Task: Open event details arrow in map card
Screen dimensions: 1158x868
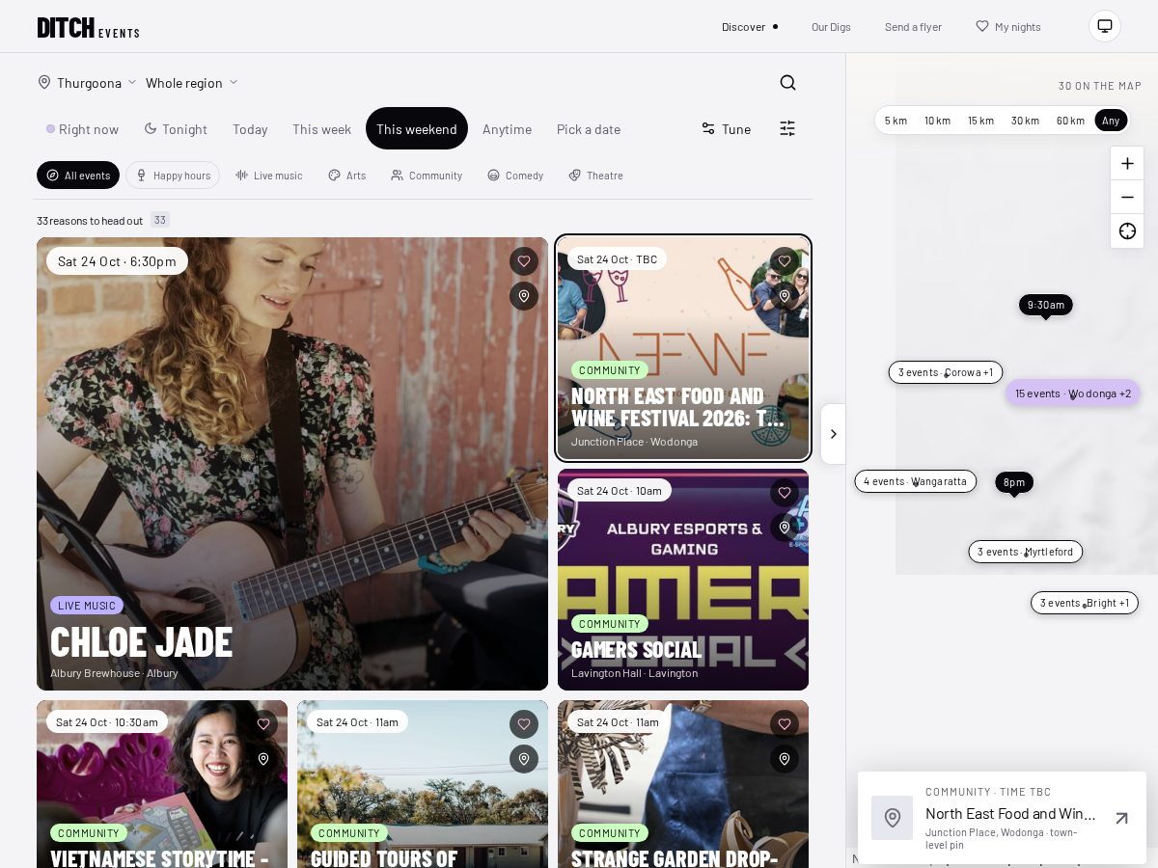Action: 1121,818
